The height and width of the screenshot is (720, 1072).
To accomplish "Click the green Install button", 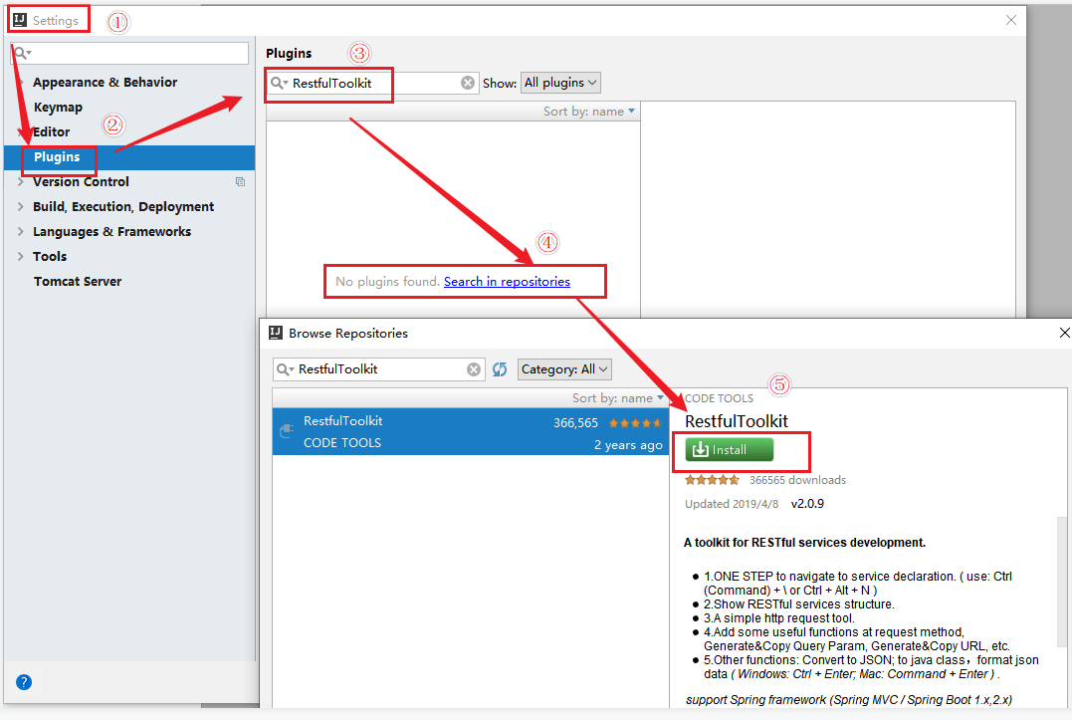I will (x=730, y=450).
